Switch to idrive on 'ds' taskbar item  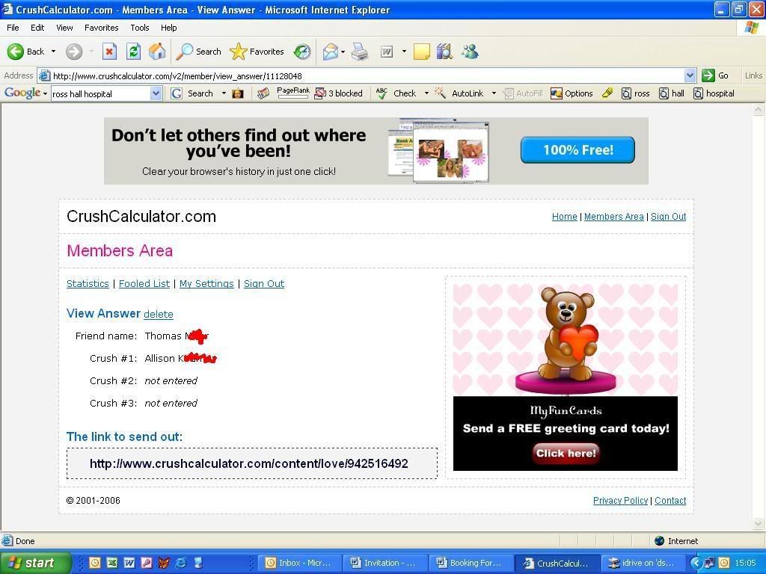[643, 563]
